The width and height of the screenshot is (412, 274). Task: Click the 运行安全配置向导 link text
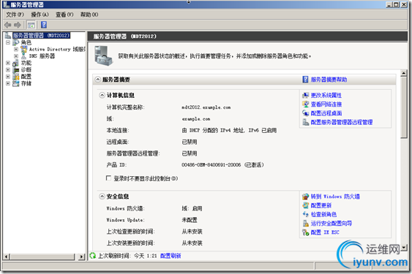[332, 224]
